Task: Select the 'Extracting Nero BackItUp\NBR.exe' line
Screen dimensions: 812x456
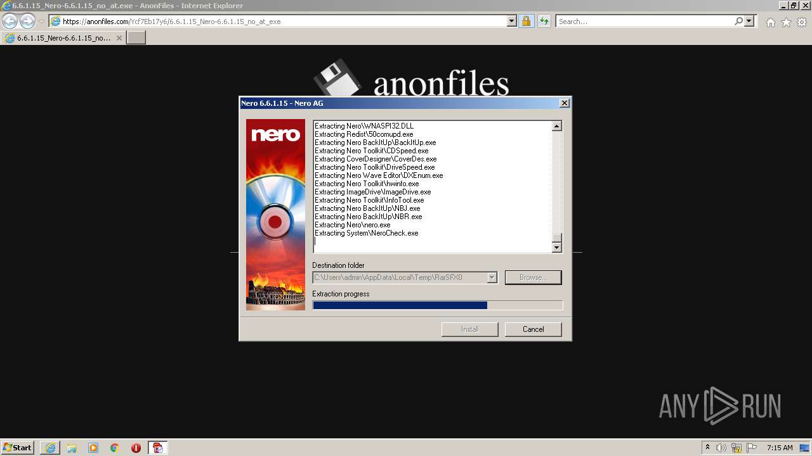Action: point(369,217)
